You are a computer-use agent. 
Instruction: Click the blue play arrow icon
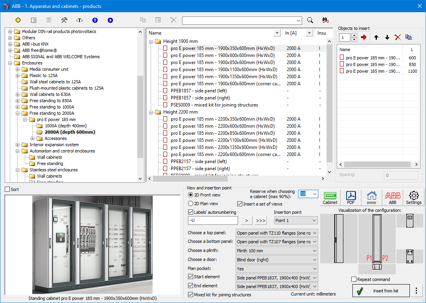point(110,20)
